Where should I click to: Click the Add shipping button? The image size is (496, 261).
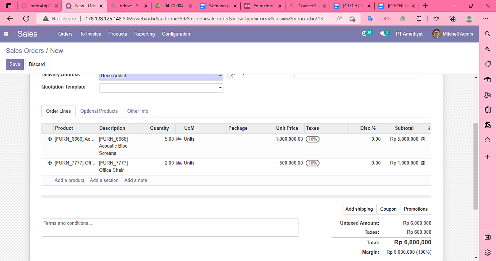tap(359, 209)
